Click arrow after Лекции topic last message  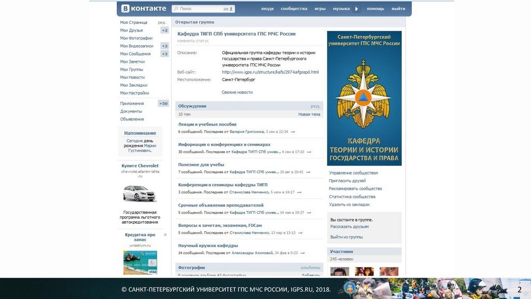(292, 132)
